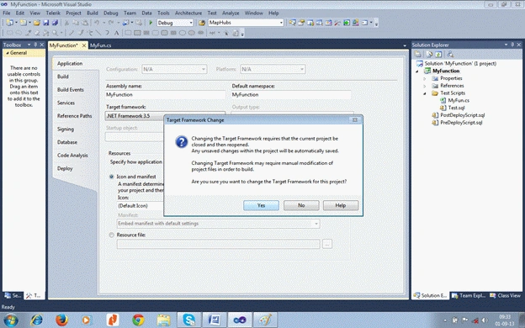525x328 pixels.
Task: Click the Save All icon in toolbar
Action: [55, 23]
